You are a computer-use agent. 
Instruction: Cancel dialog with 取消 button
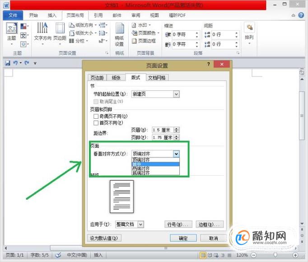(x=213, y=239)
